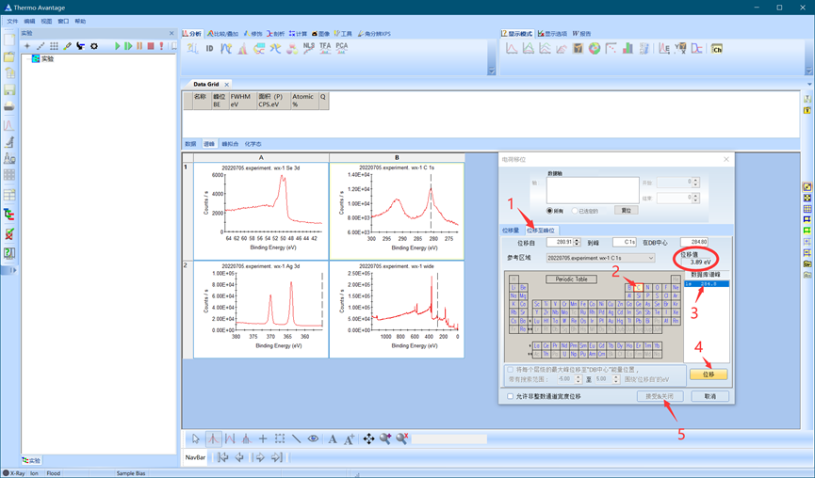Open the 参考区域 dropdown list
This screenshot has width=815, height=478.
point(650,258)
